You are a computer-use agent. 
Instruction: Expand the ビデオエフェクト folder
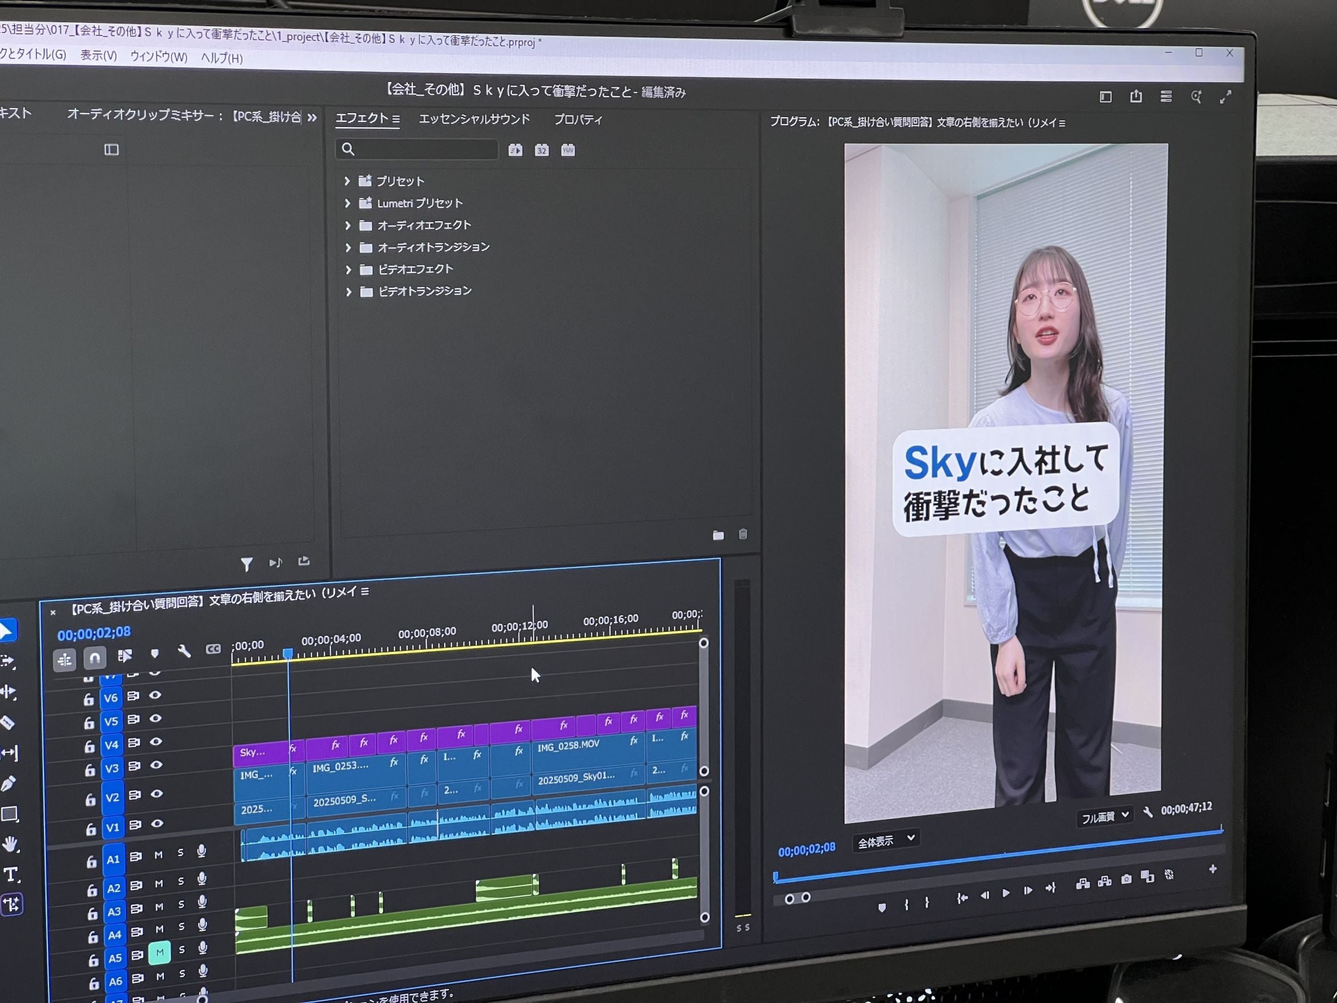point(348,270)
